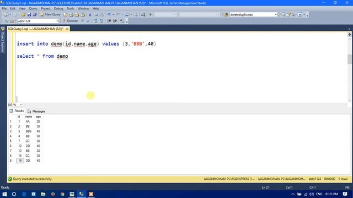Viewport: 353px width, 198px height.
Task: Open the notifications action center icon
Action: 345,194
